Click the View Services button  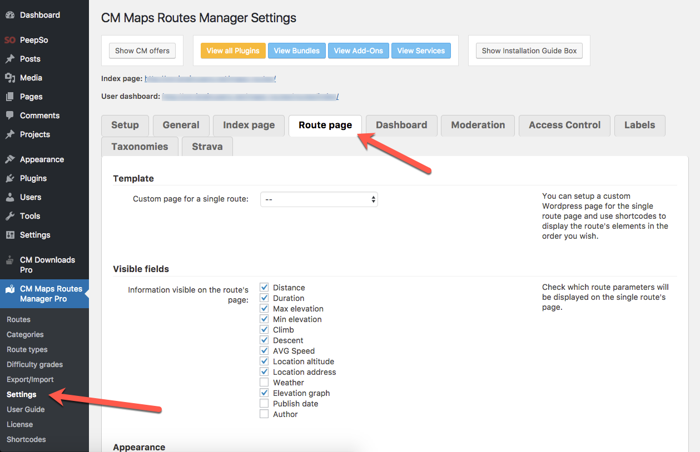coord(421,51)
